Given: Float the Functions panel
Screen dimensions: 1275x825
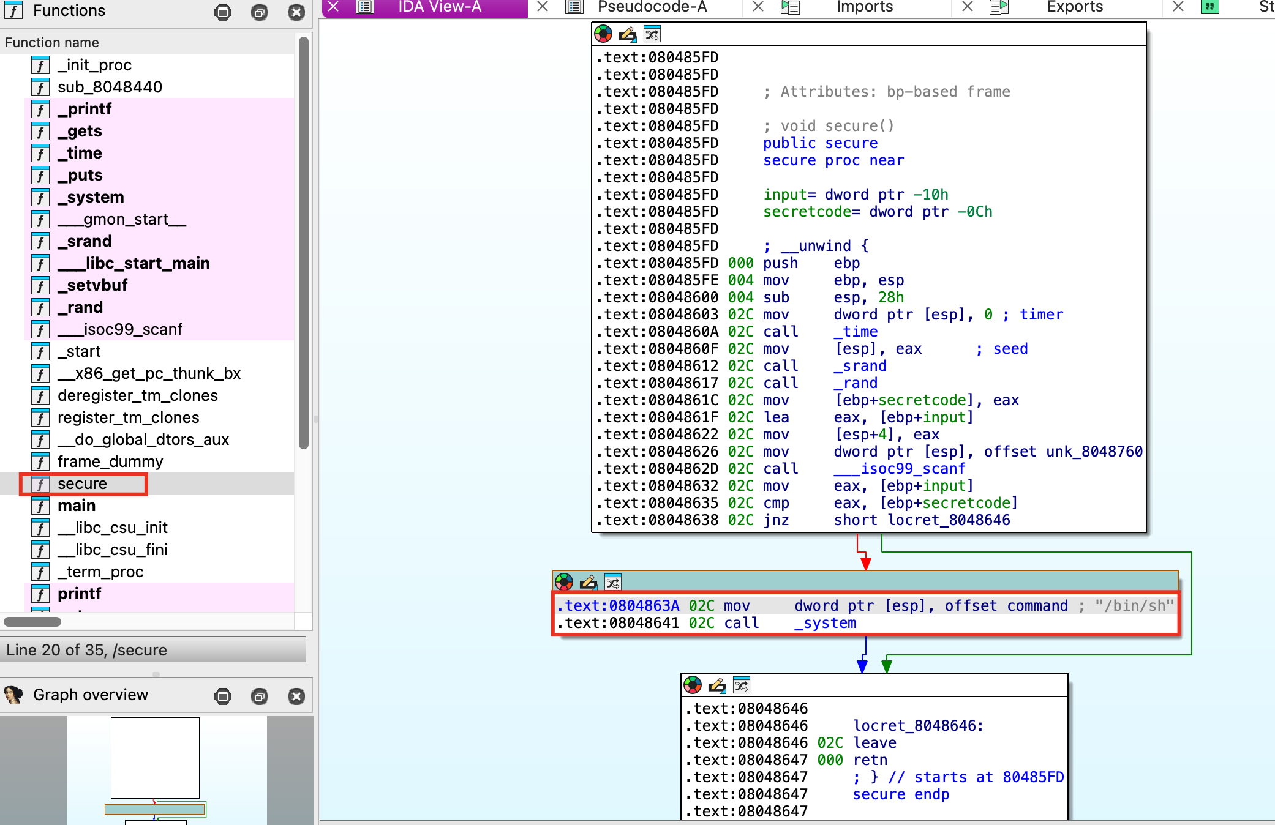Looking at the screenshot, I should 260,12.
